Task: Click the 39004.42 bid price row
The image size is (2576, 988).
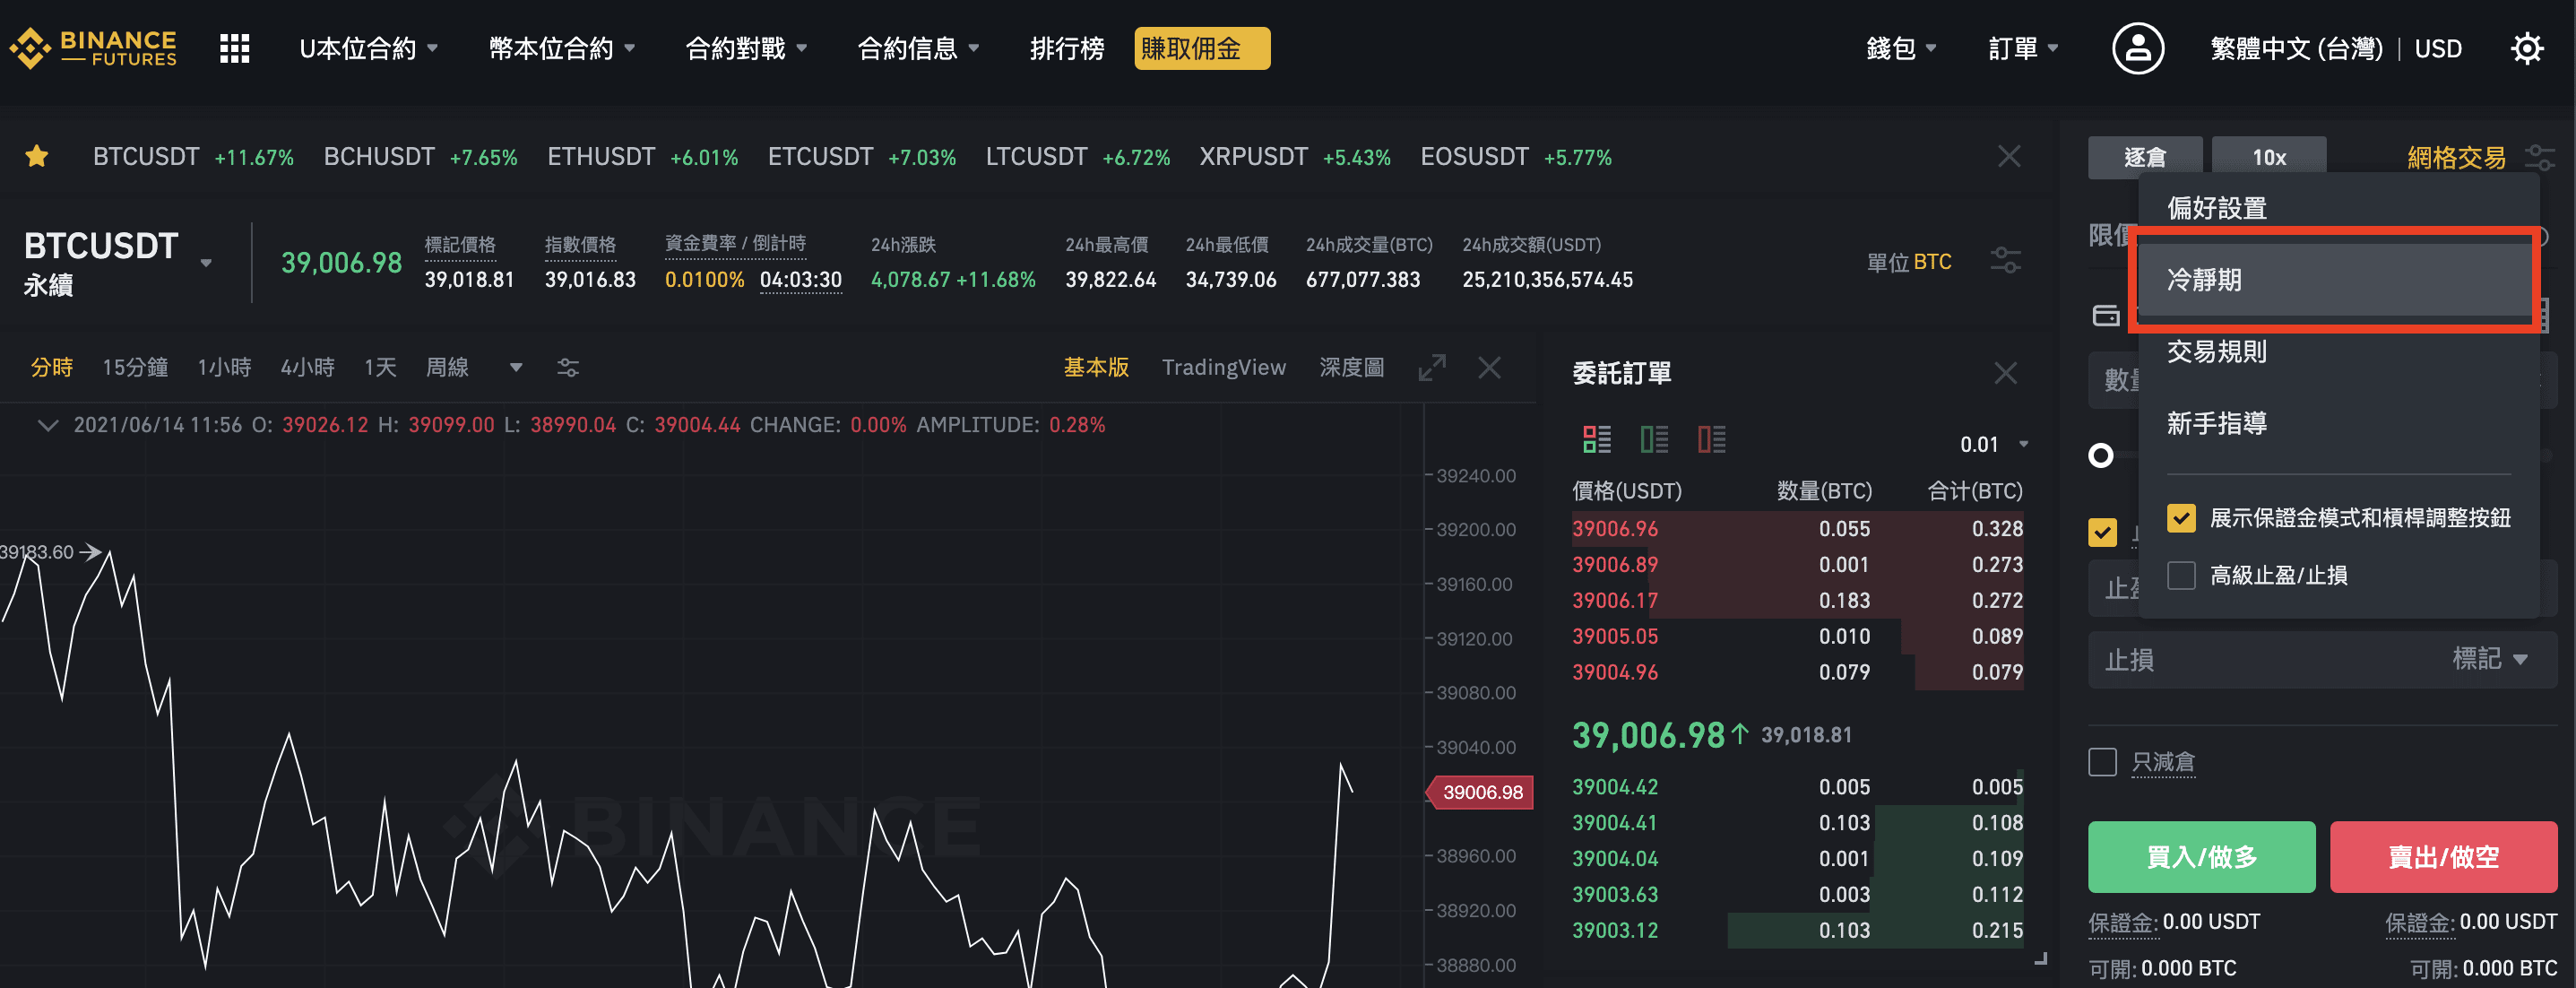Action: coord(1797,786)
